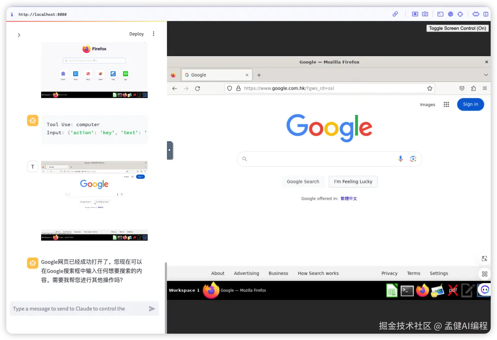Reload the page with the Firefox refresh icon
This screenshot has width=497, height=340.
click(198, 89)
